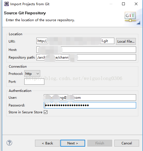Viewport: 143px width, 151px height.
Task: Click 'Enter the location of the source repository.' text
Action: coord(40,20)
